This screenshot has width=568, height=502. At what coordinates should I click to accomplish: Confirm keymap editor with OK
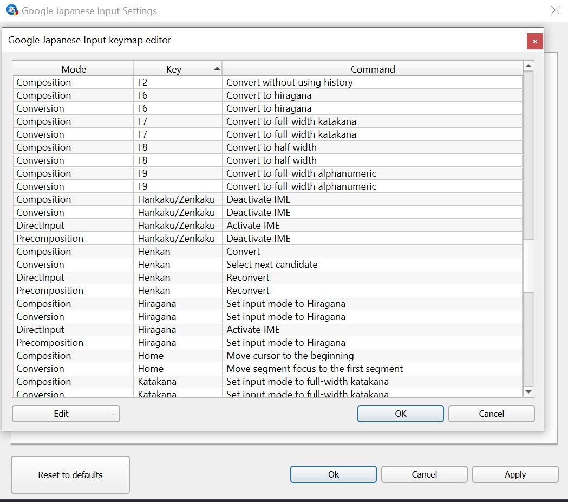pos(400,414)
